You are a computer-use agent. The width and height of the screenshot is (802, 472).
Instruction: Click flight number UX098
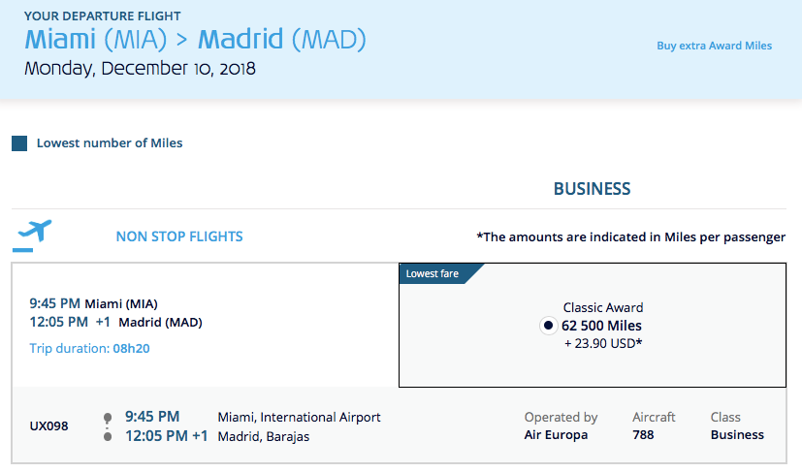click(49, 426)
